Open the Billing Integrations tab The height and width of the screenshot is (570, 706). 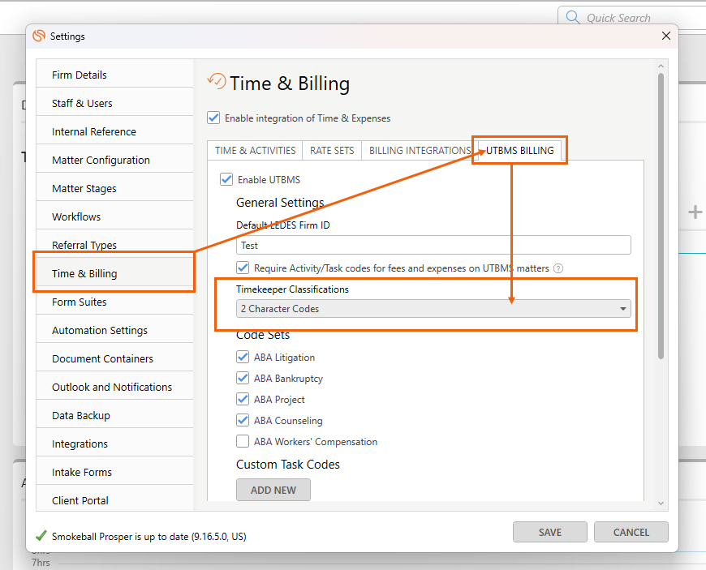420,151
